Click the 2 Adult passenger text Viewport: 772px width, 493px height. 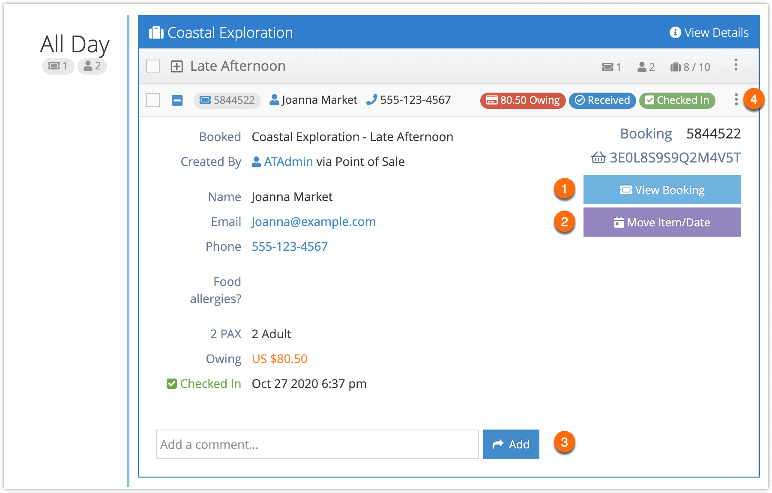click(x=272, y=334)
